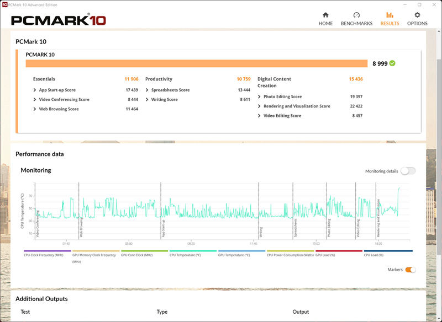This screenshot has width=442, height=322.
Task: Click the Output column header
Action: tap(301, 312)
